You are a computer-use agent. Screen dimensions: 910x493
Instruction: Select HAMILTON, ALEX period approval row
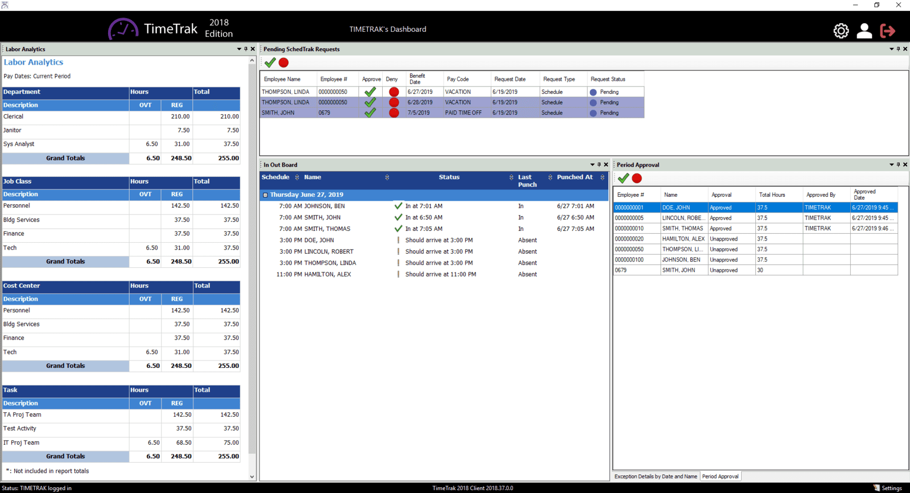[x=755, y=239]
